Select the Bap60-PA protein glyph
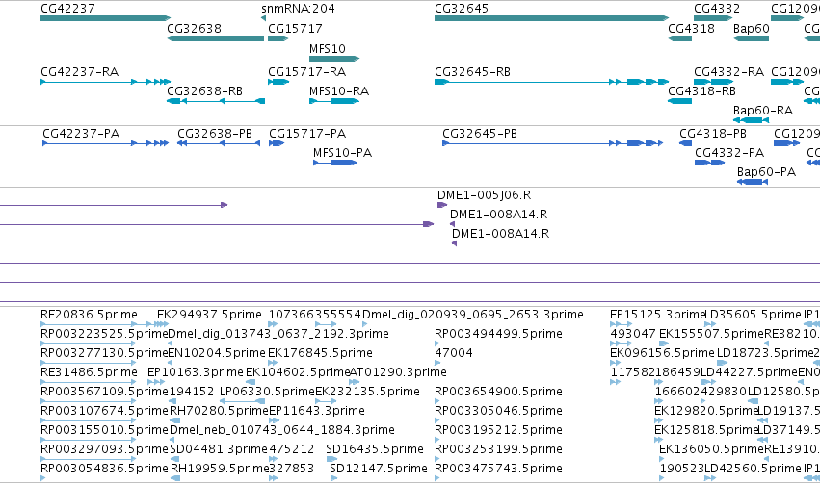 click(x=753, y=182)
